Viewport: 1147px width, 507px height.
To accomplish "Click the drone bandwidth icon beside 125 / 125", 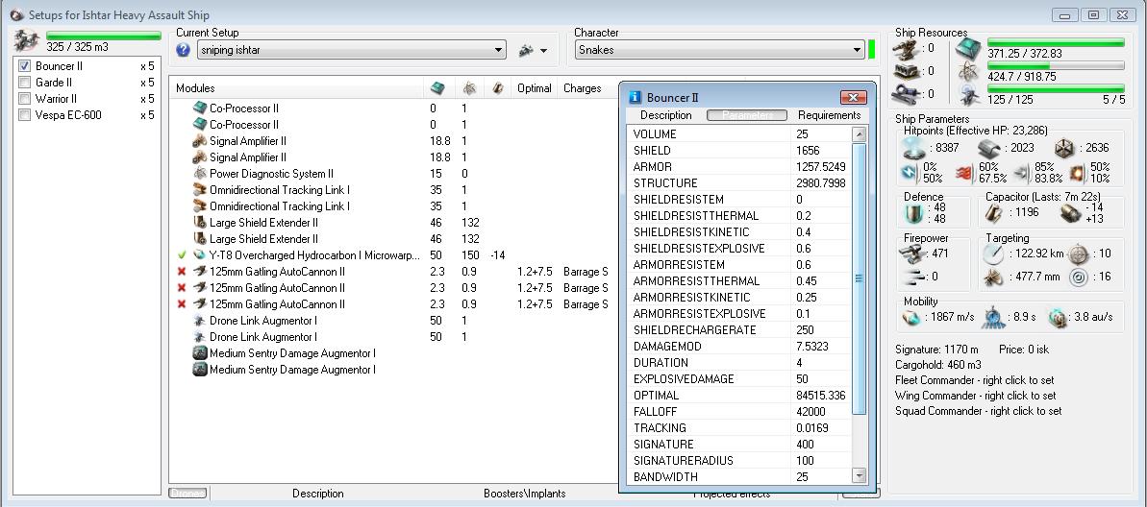I will pyautogui.click(x=969, y=95).
